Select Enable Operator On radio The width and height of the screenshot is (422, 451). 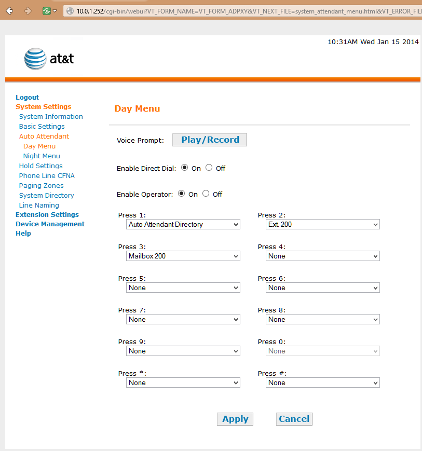coord(181,194)
